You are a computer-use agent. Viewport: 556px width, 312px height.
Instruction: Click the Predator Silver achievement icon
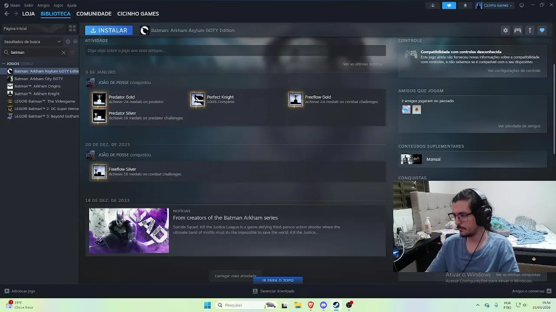point(99,116)
